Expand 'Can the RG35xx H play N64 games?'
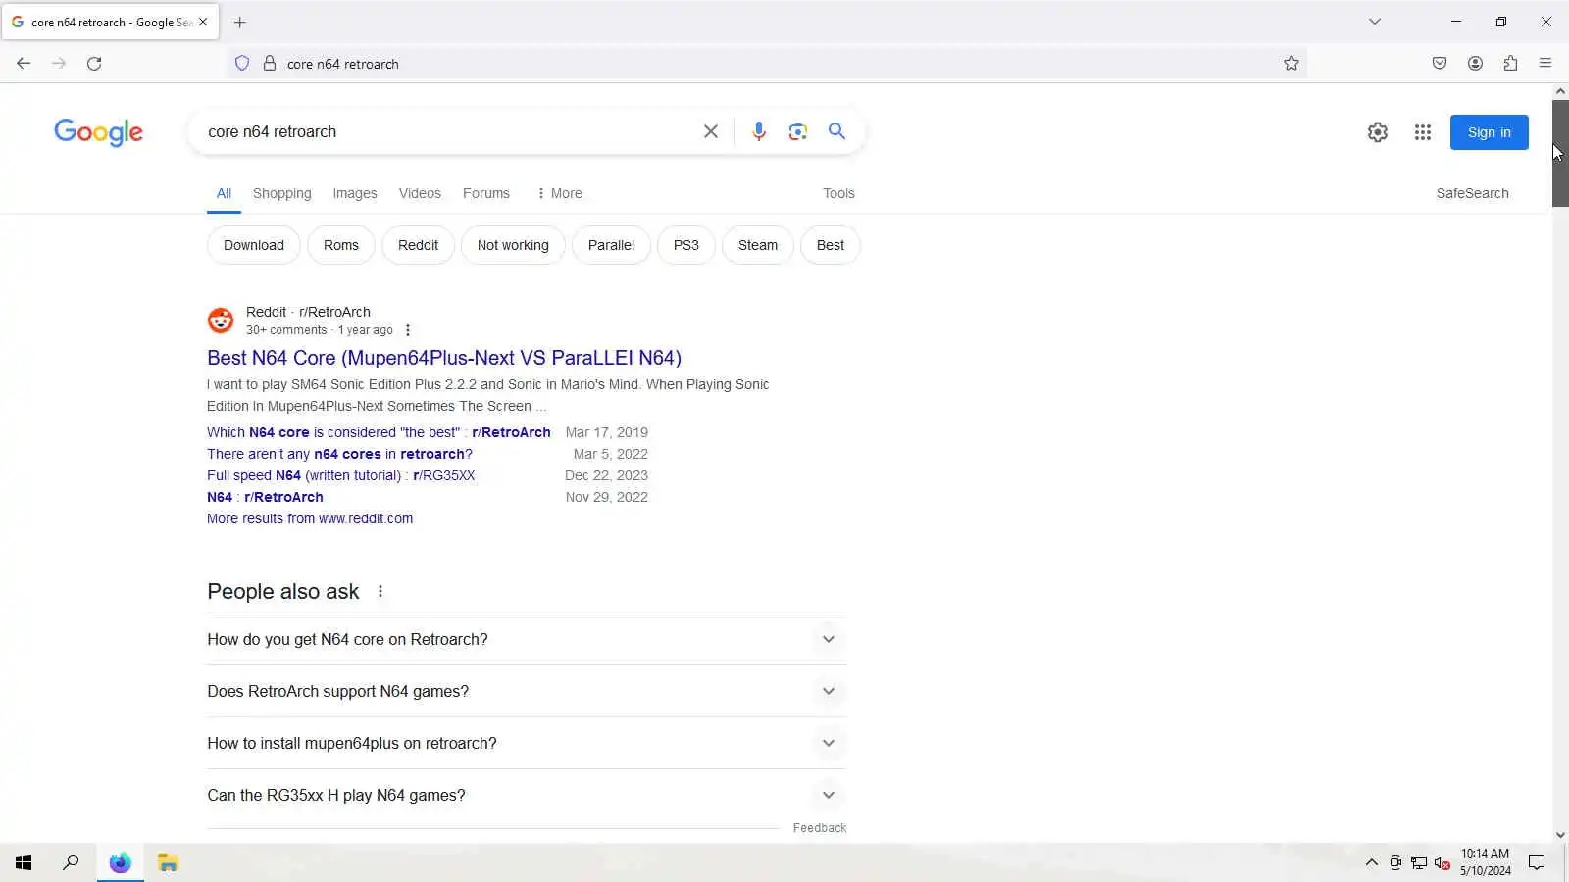Viewport: 1569px width, 882px height. point(527,795)
